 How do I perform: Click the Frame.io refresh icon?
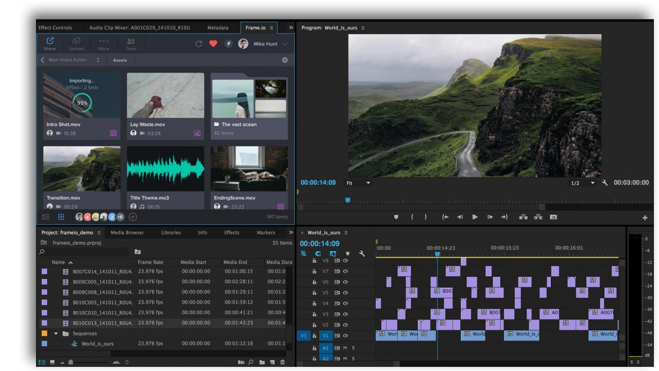tap(199, 44)
